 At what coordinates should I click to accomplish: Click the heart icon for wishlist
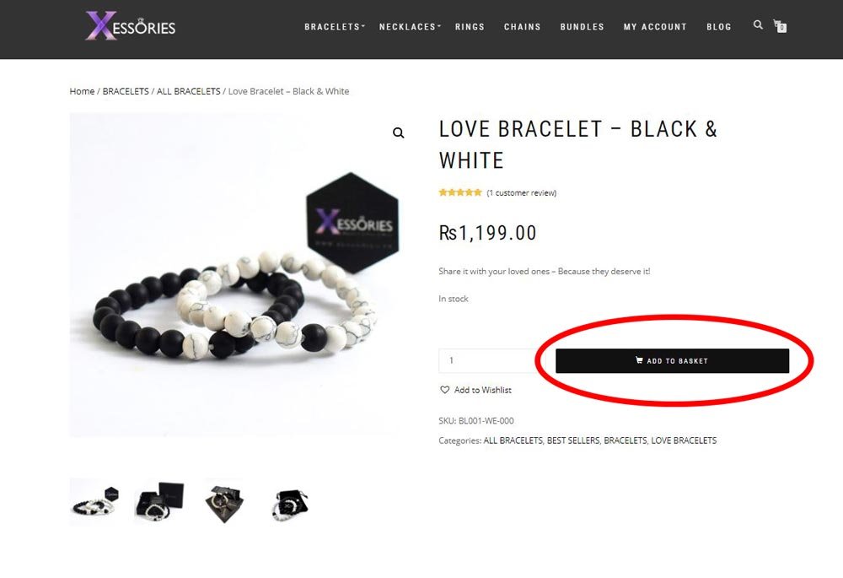coord(444,390)
